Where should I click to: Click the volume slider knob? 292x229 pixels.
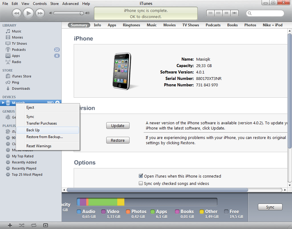tap(82, 13)
